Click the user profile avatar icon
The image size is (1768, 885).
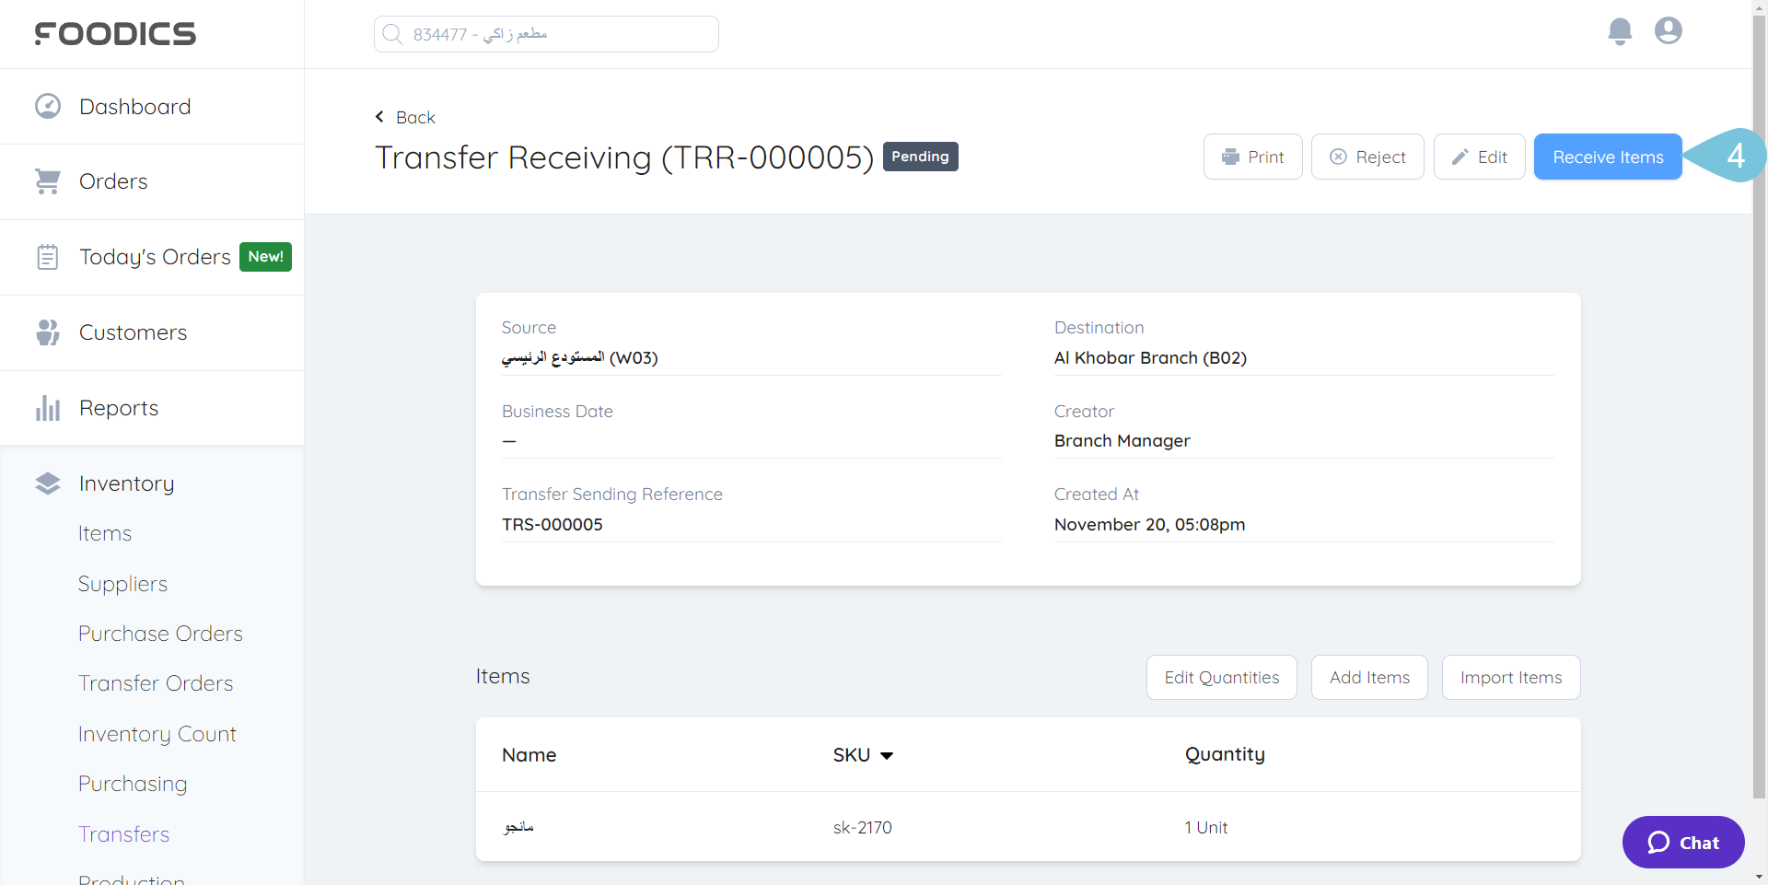tap(1668, 30)
